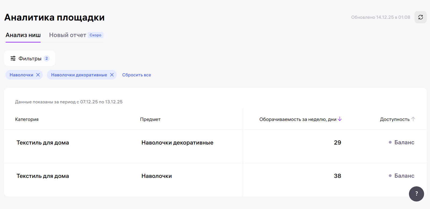The image size is (430, 209).
Task: Remove the Наволочки filter chip
Action: (x=38, y=75)
